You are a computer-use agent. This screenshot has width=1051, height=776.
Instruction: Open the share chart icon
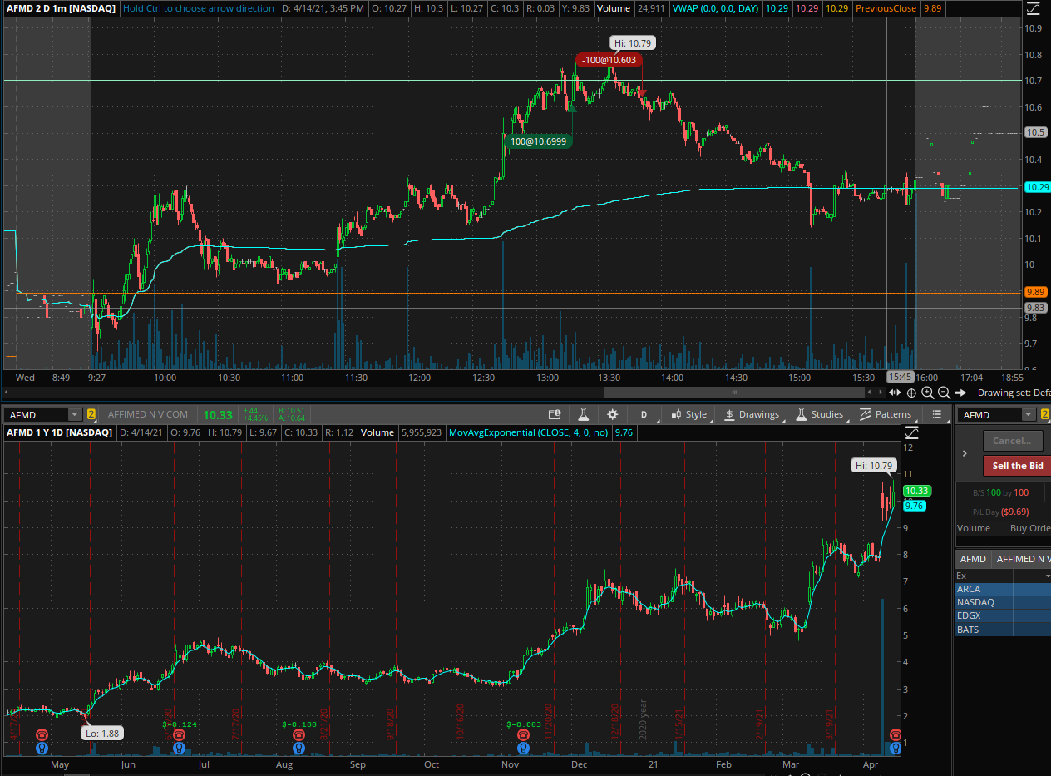[x=555, y=414]
